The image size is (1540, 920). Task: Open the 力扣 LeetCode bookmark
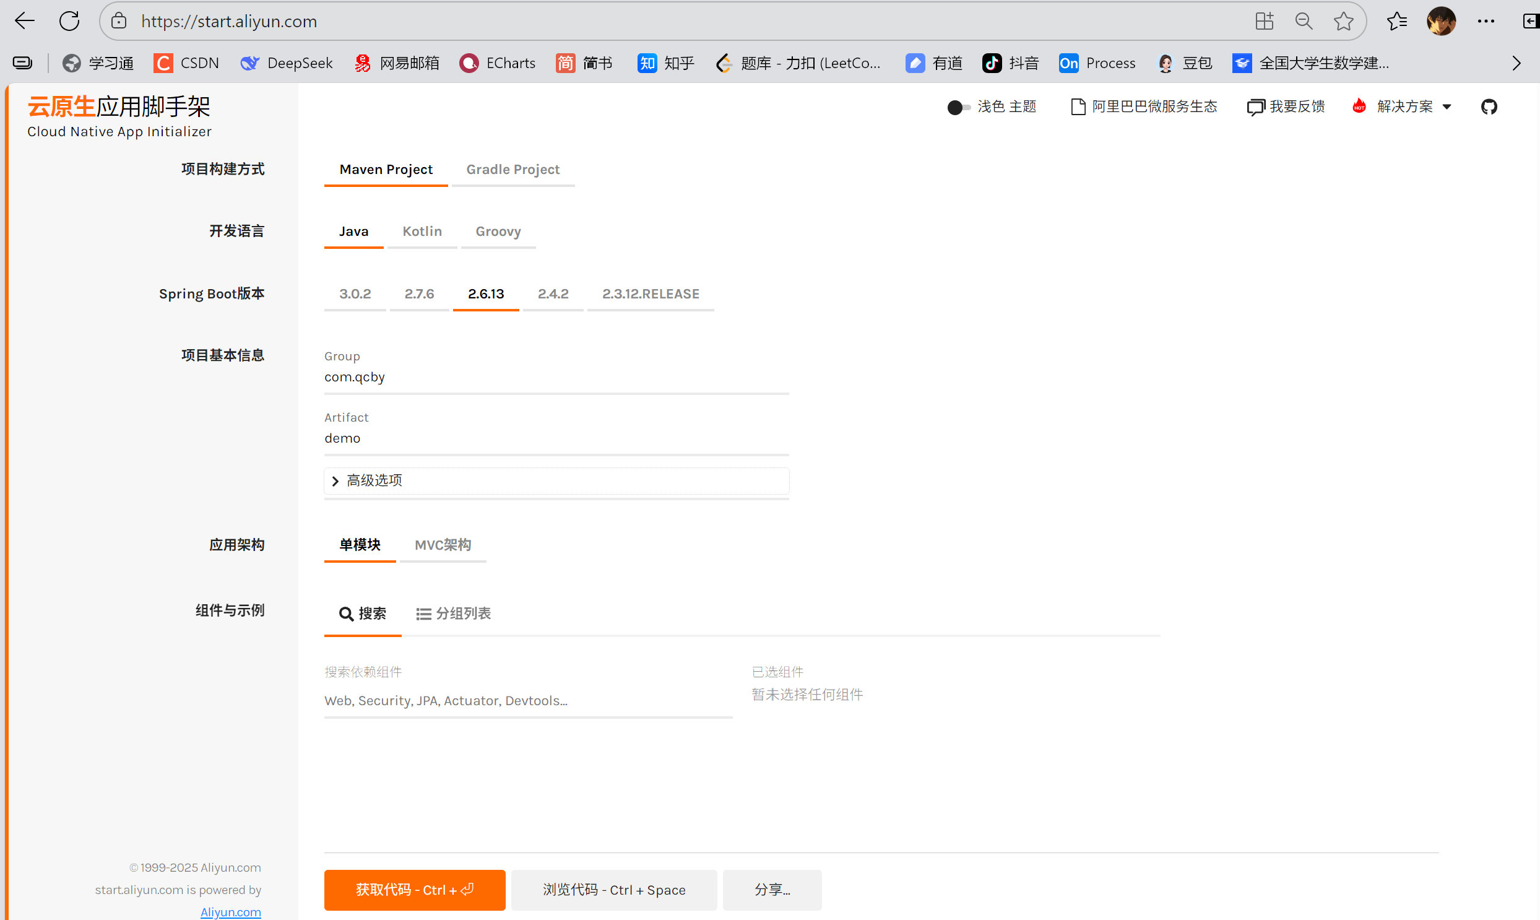798,63
